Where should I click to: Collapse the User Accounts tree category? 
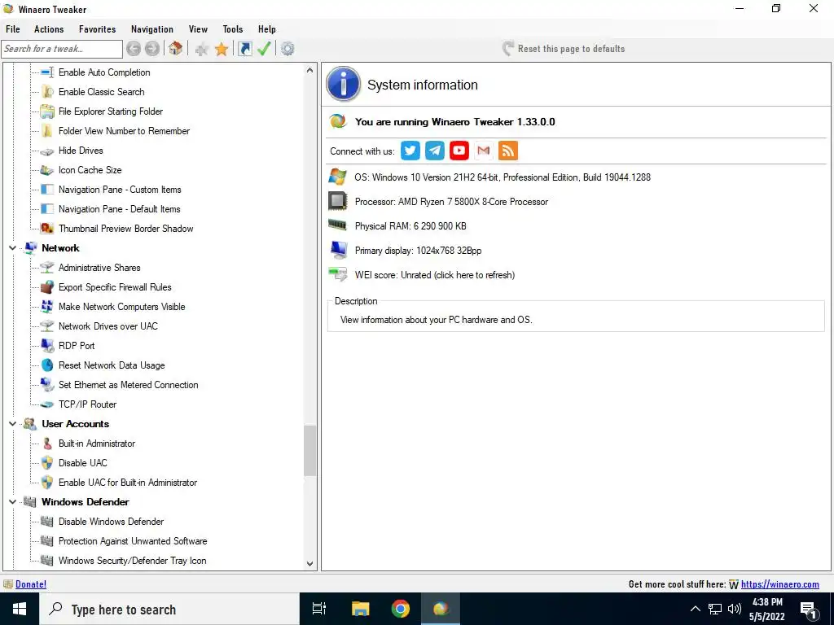[13, 424]
